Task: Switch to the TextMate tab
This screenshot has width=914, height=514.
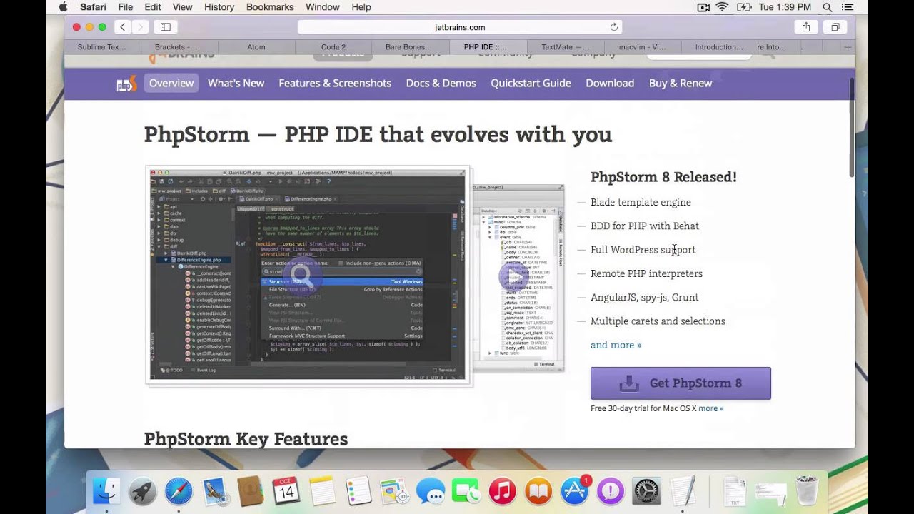Action: coord(566,47)
